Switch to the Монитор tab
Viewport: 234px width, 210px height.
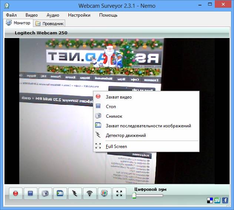[18, 23]
